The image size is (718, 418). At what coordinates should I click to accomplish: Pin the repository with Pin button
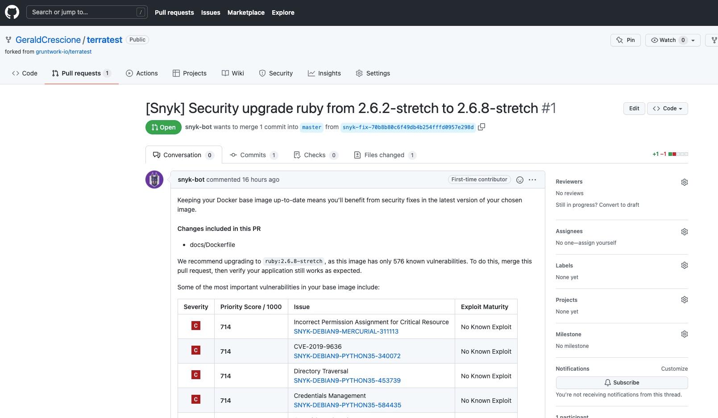coord(626,40)
